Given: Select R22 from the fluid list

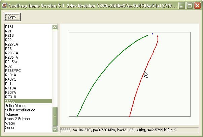Looking at the screenshot, I should coord(8,40).
